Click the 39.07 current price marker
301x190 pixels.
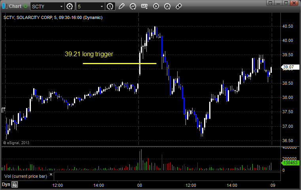click(x=290, y=67)
